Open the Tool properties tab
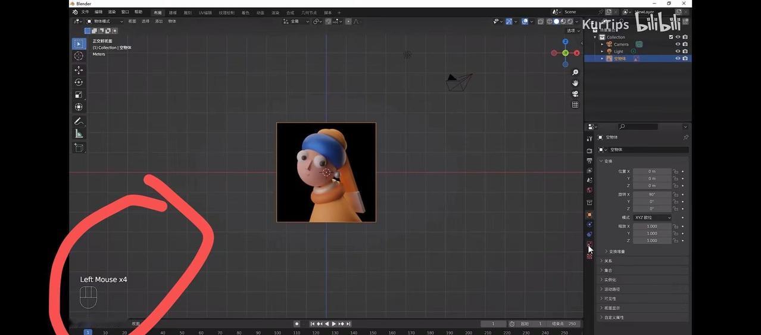The width and height of the screenshot is (761, 335). (590, 138)
